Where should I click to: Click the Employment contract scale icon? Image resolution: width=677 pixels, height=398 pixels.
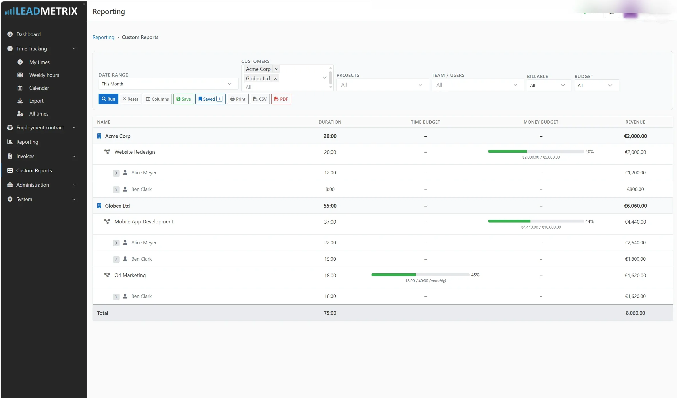pyautogui.click(x=10, y=127)
